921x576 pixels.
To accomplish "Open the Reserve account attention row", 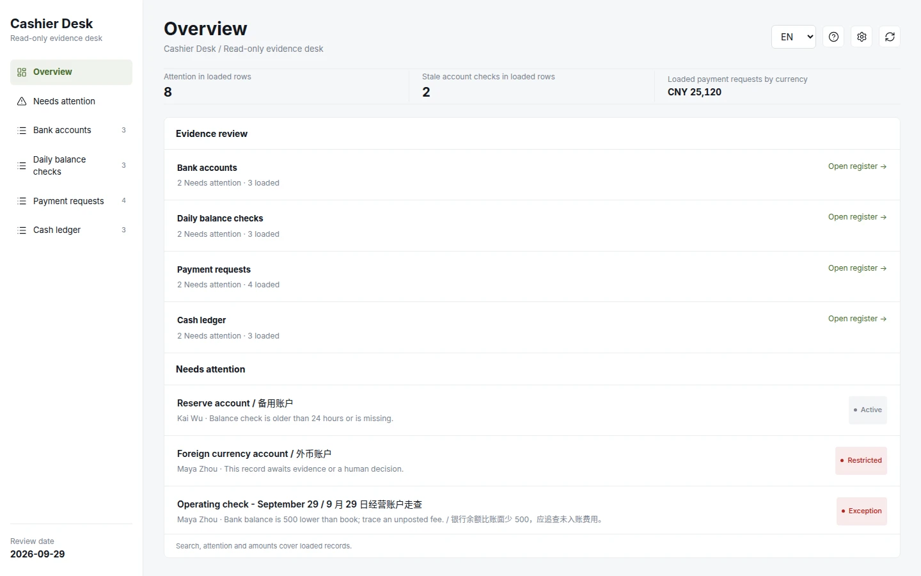I will point(532,410).
